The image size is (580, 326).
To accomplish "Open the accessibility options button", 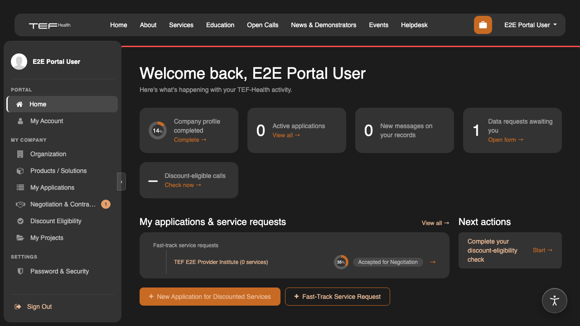I will tap(555, 301).
